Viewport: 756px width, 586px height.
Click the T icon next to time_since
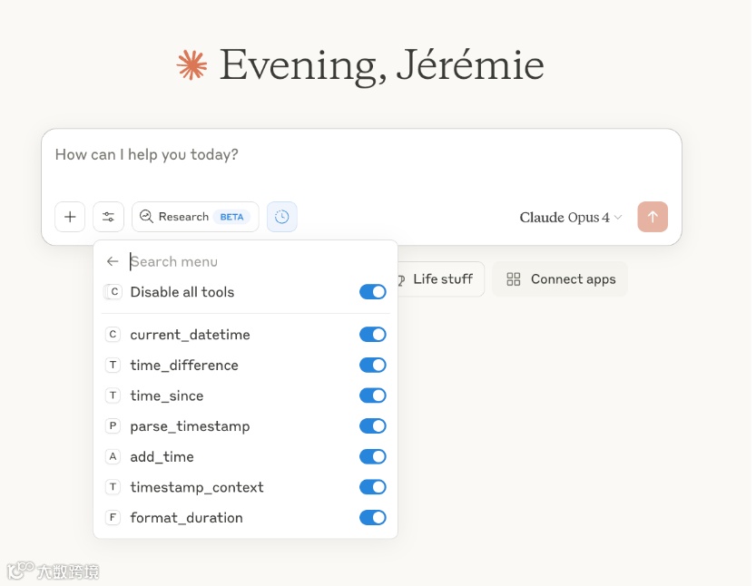coord(113,396)
